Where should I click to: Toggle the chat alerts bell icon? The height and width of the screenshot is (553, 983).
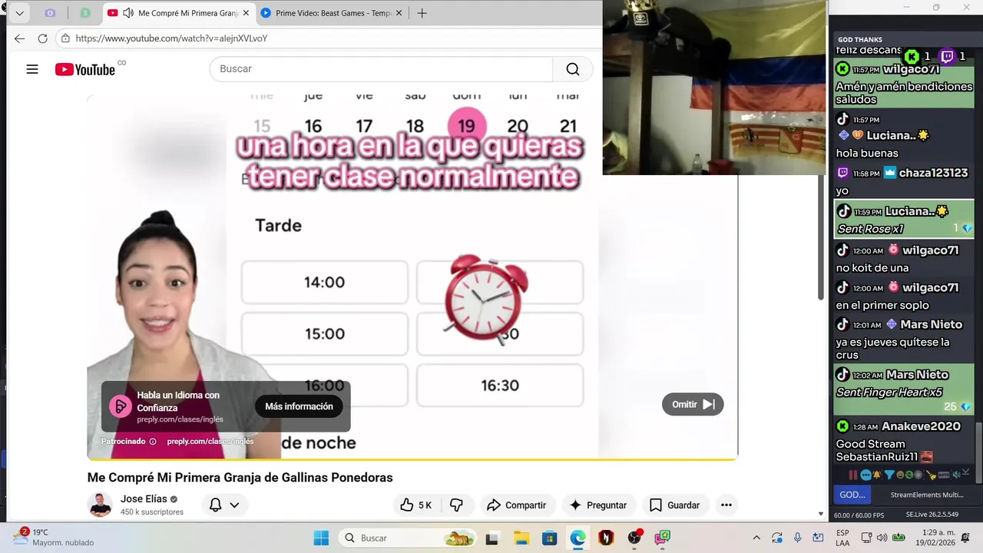pos(876,475)
